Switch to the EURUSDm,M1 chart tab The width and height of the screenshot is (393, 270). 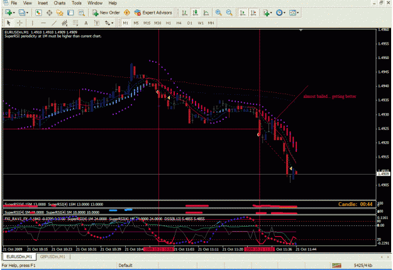(19, 257)
